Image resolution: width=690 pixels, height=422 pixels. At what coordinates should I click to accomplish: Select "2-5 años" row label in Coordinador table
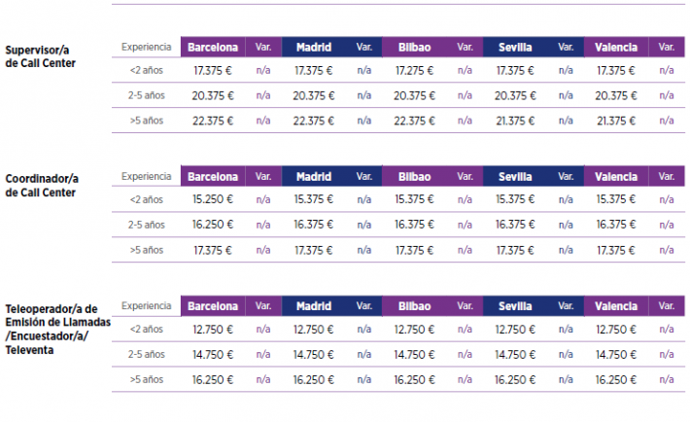147,225
